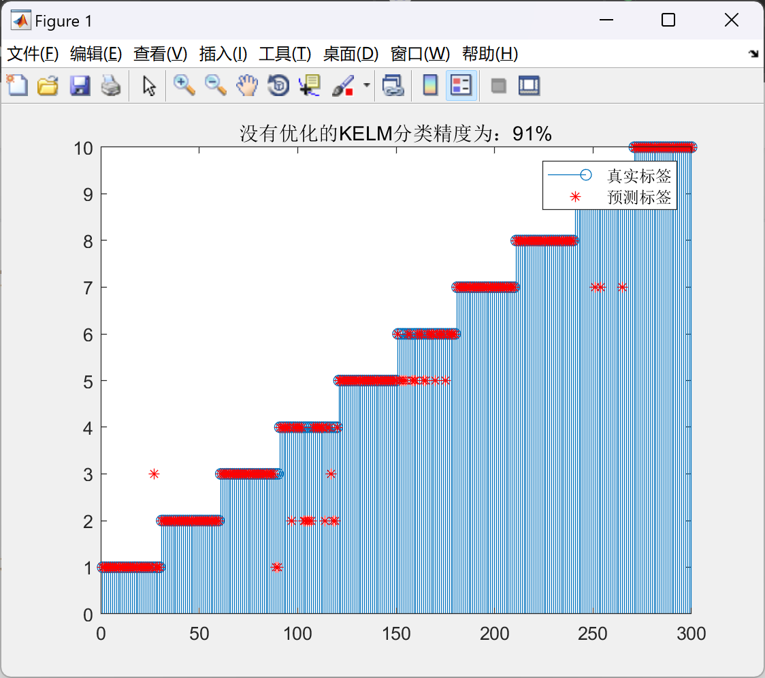765x678 pixels.
Task: Click the New Figure icon
Action: (x=17, y=85)
